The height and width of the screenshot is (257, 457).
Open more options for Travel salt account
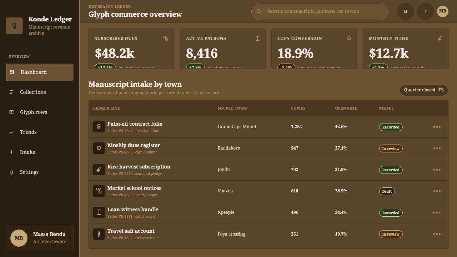coord(437,234)
